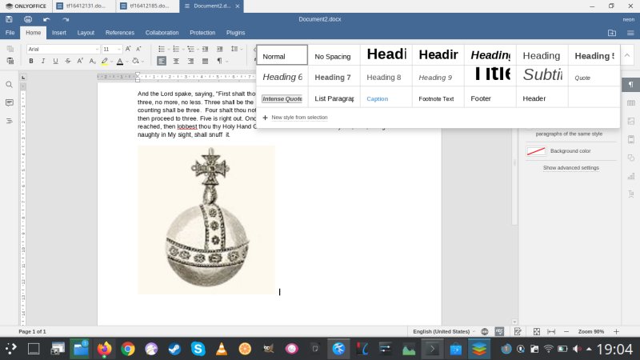Screen dimensions: 640x360
Task: Click the Fit to page icon
Action: point(537,331)
